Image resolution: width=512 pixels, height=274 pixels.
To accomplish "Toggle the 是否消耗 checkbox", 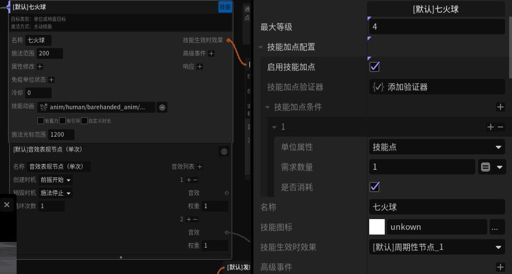I will 374,187.
